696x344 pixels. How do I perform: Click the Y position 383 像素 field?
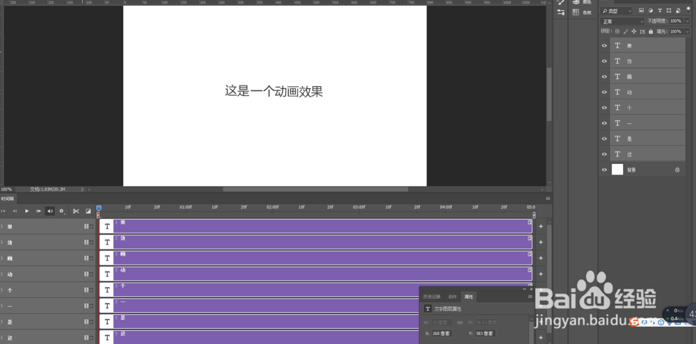485,334
